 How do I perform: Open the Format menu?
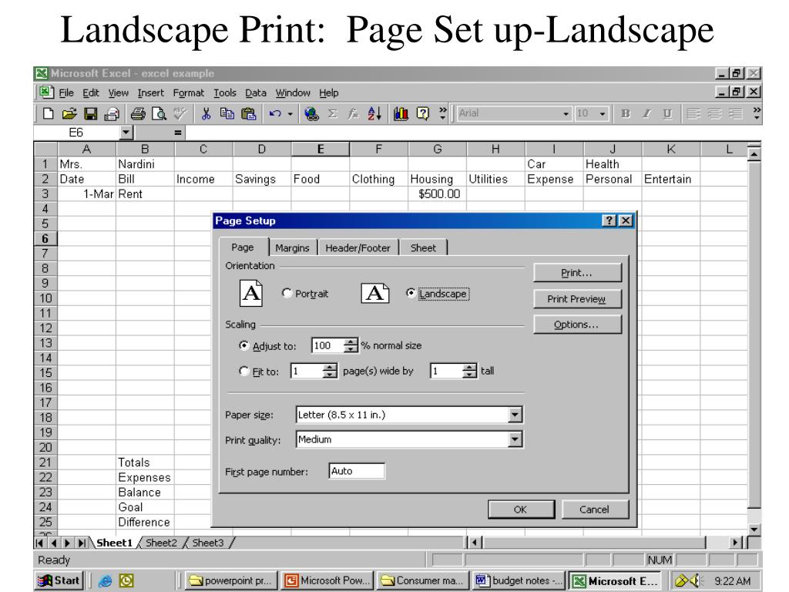click(188, 93)
